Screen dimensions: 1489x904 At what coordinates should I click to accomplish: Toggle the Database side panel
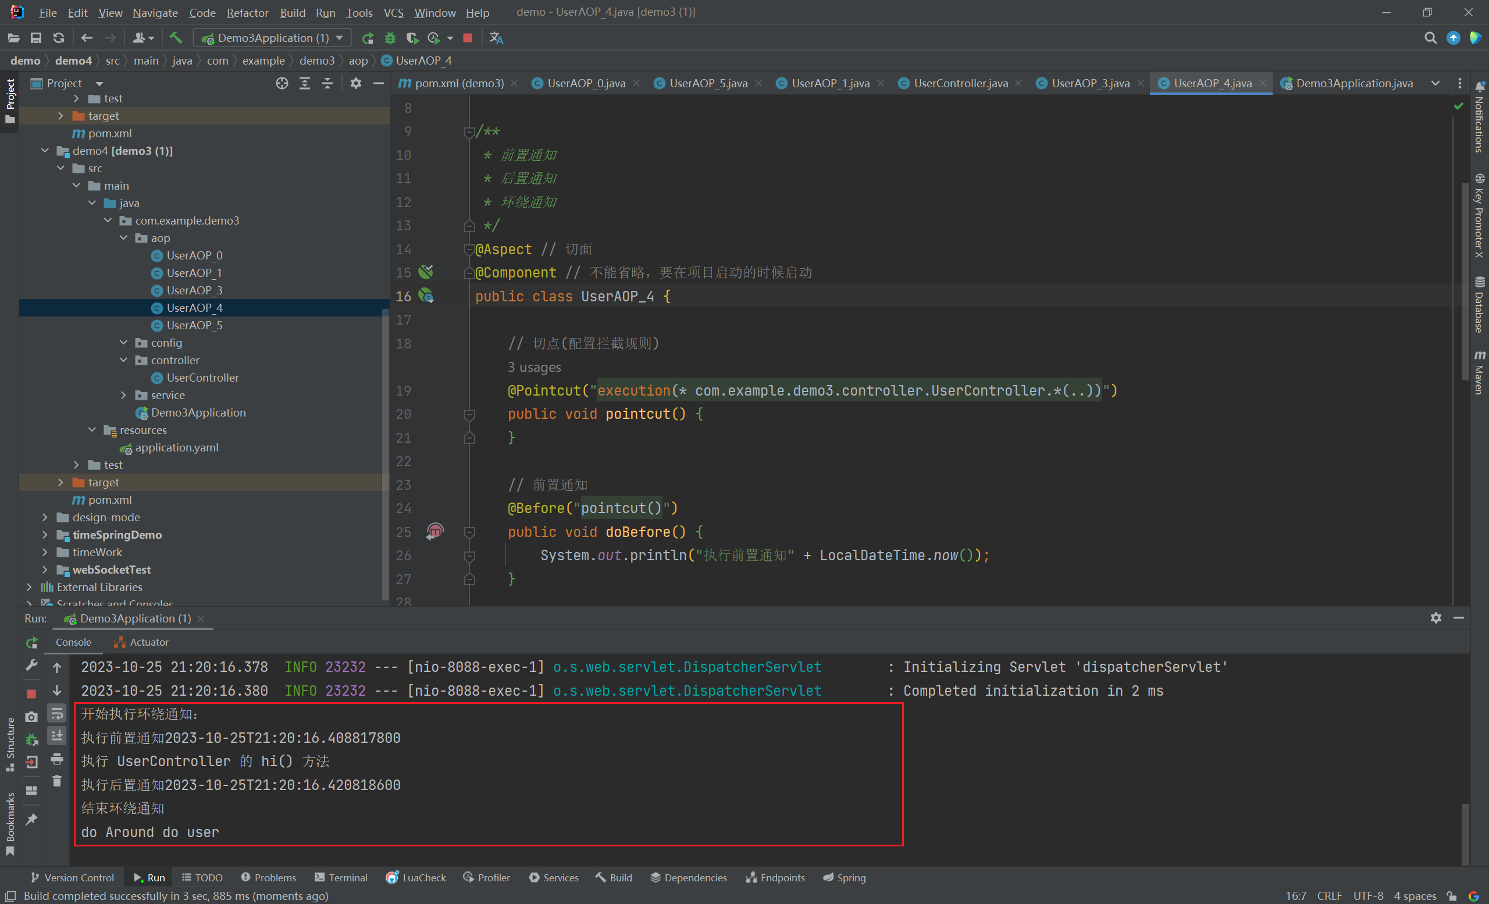pyautogui.click(x=1479, y=305)
